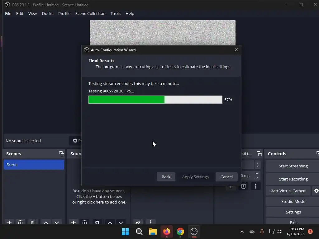The image size is (319, 239).
Task: Move source down arrow in Sources dock
Action: point(121,222)
